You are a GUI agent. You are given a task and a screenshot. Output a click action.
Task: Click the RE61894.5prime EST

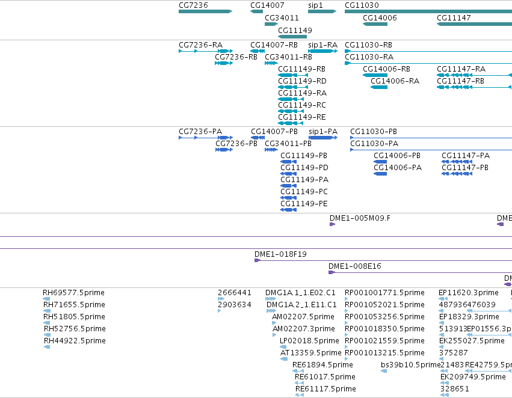coord(298,372)
